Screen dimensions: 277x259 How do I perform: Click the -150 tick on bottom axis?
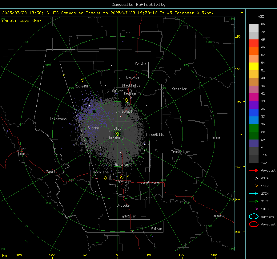point(18,255)
